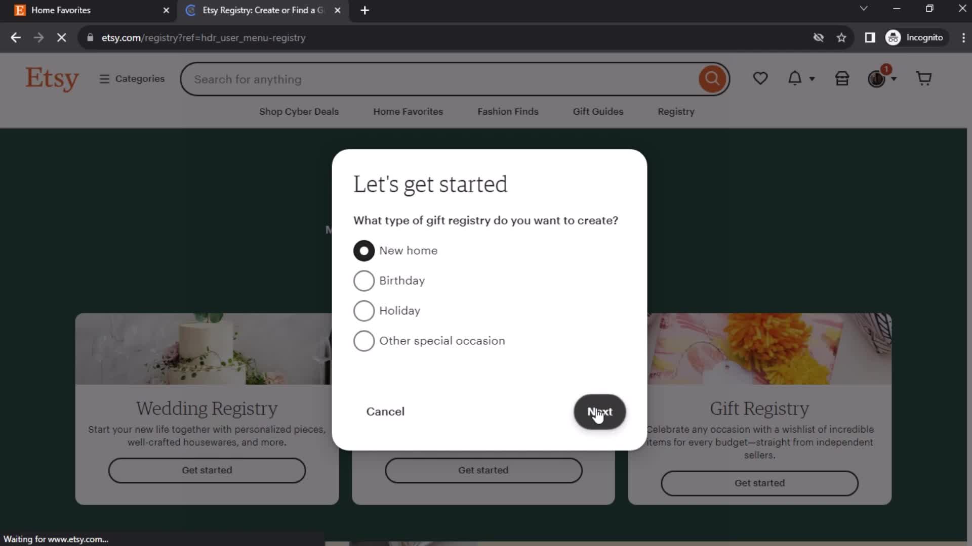Select the Holiday radio button
Image resolution: width=972 pixels, height=546 pixels.
coord(364,310)
